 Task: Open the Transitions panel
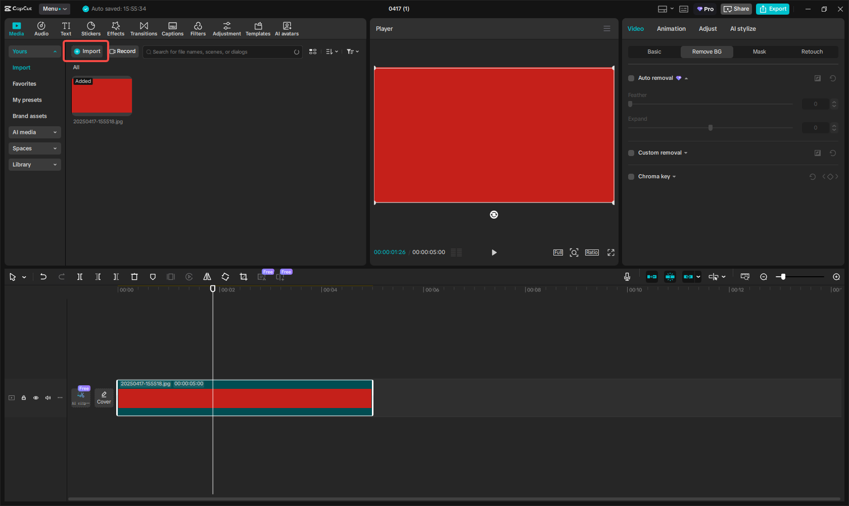[144, 28]
